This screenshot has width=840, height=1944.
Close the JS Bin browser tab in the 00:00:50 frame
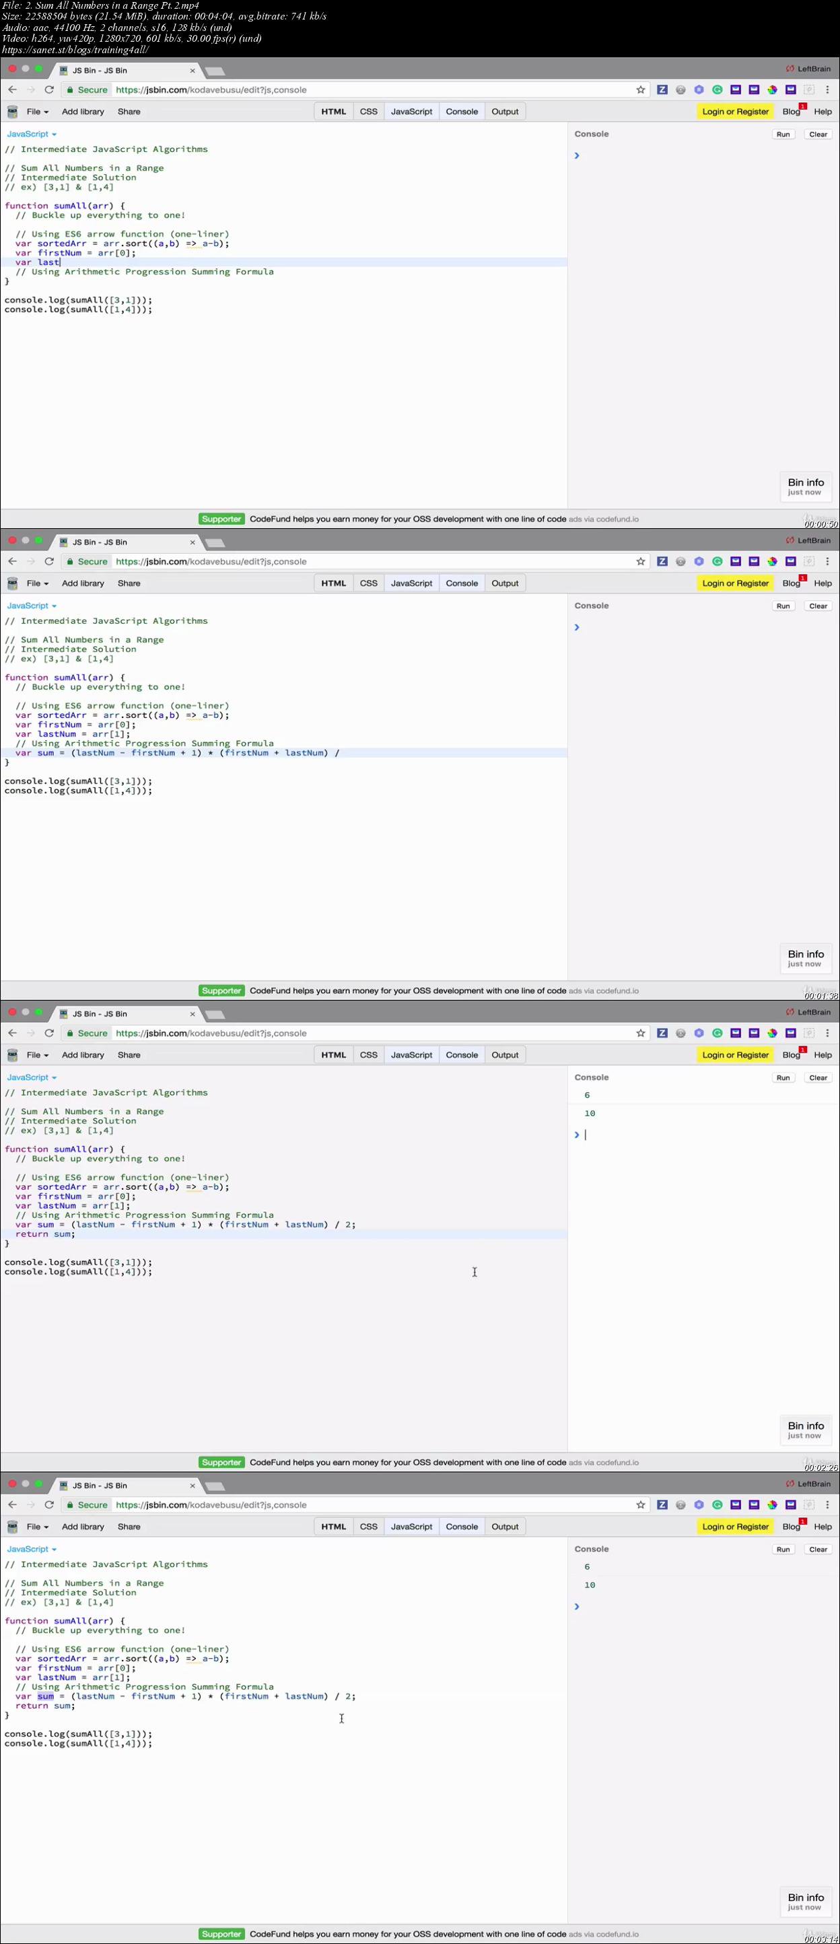(x=193, y=70)
